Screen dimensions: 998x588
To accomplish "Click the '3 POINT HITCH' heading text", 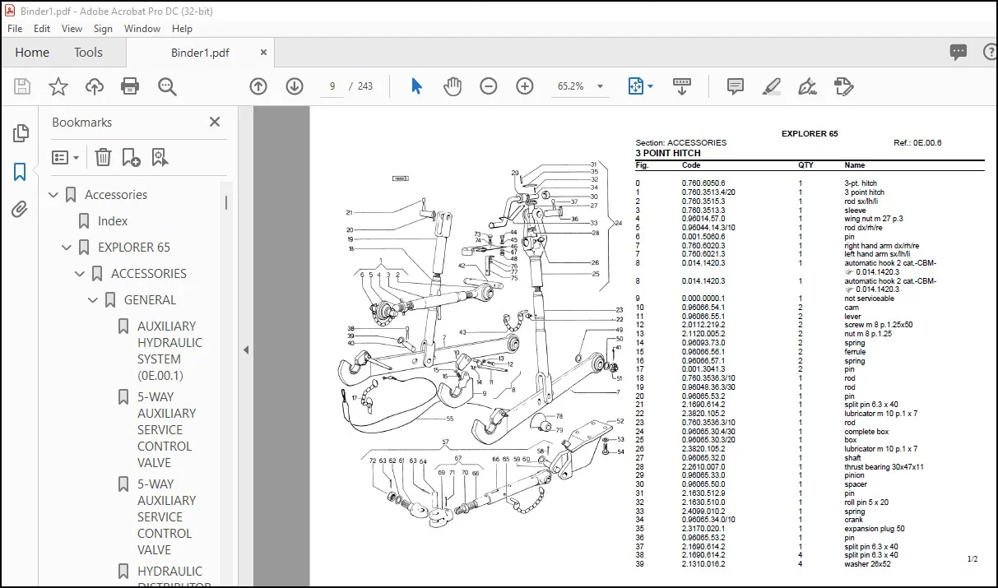I will [x=668, y=153].
